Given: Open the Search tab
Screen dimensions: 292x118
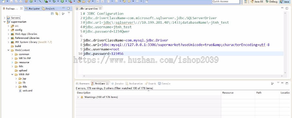Looking at the screenshot, I should pyautogui.click(x=150, y=84).
